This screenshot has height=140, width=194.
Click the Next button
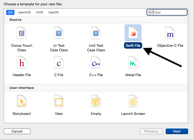pos(177,131)
